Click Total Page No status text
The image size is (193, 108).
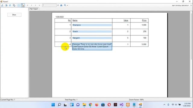[71, 100]
